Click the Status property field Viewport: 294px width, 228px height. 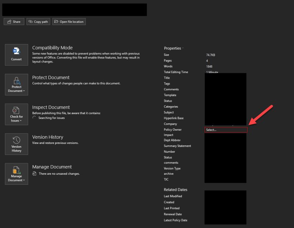pyautogui.click(x=225, y=101)
